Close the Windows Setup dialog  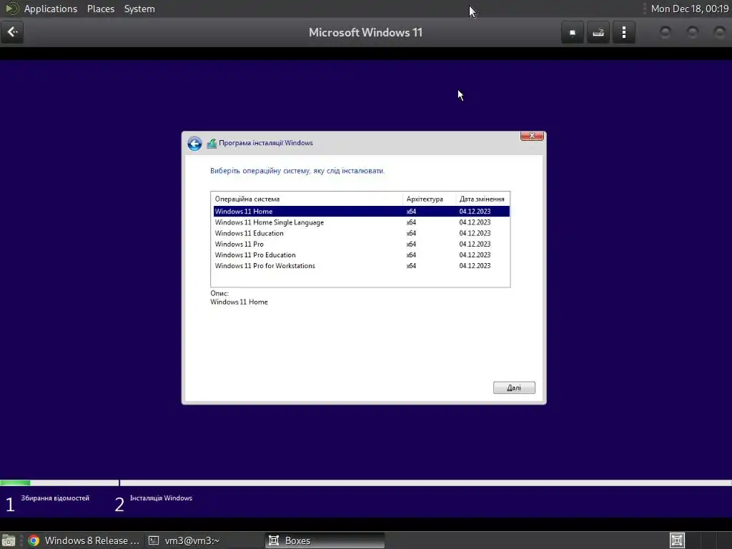click(532, 135)
